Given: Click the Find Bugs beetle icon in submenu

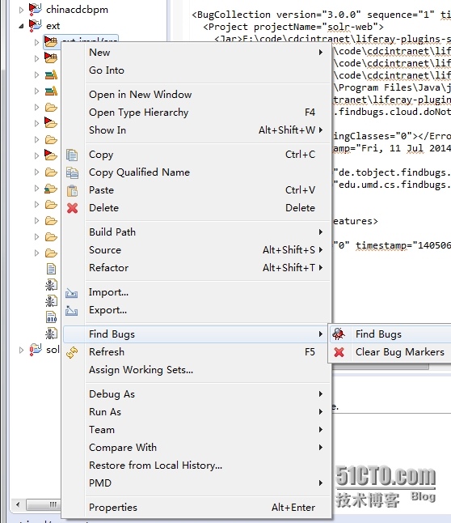Looking at the screenshot, I should click(339, 334).
